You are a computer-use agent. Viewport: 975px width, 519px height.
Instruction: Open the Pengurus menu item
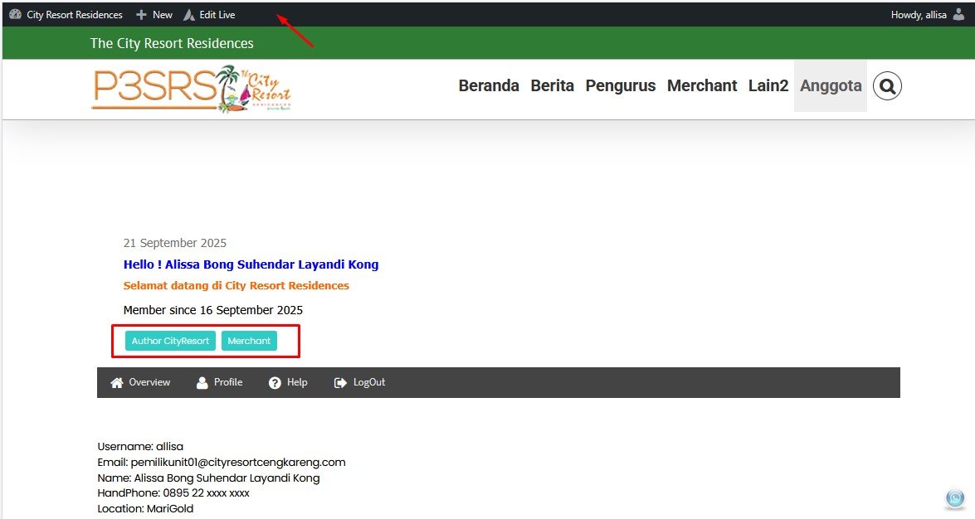coord(620,86)
